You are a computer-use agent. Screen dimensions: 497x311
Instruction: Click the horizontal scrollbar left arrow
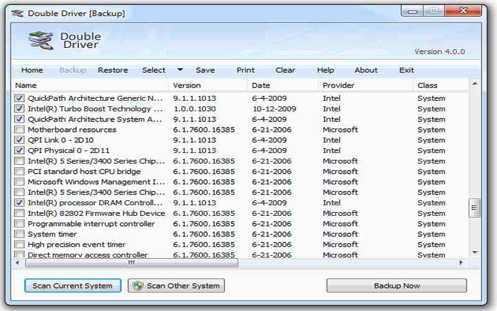(18, 262)
